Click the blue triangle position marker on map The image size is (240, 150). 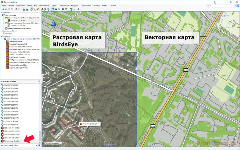53,23
